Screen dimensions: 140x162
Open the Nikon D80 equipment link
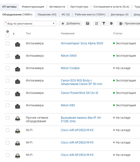tap(68, 105)
